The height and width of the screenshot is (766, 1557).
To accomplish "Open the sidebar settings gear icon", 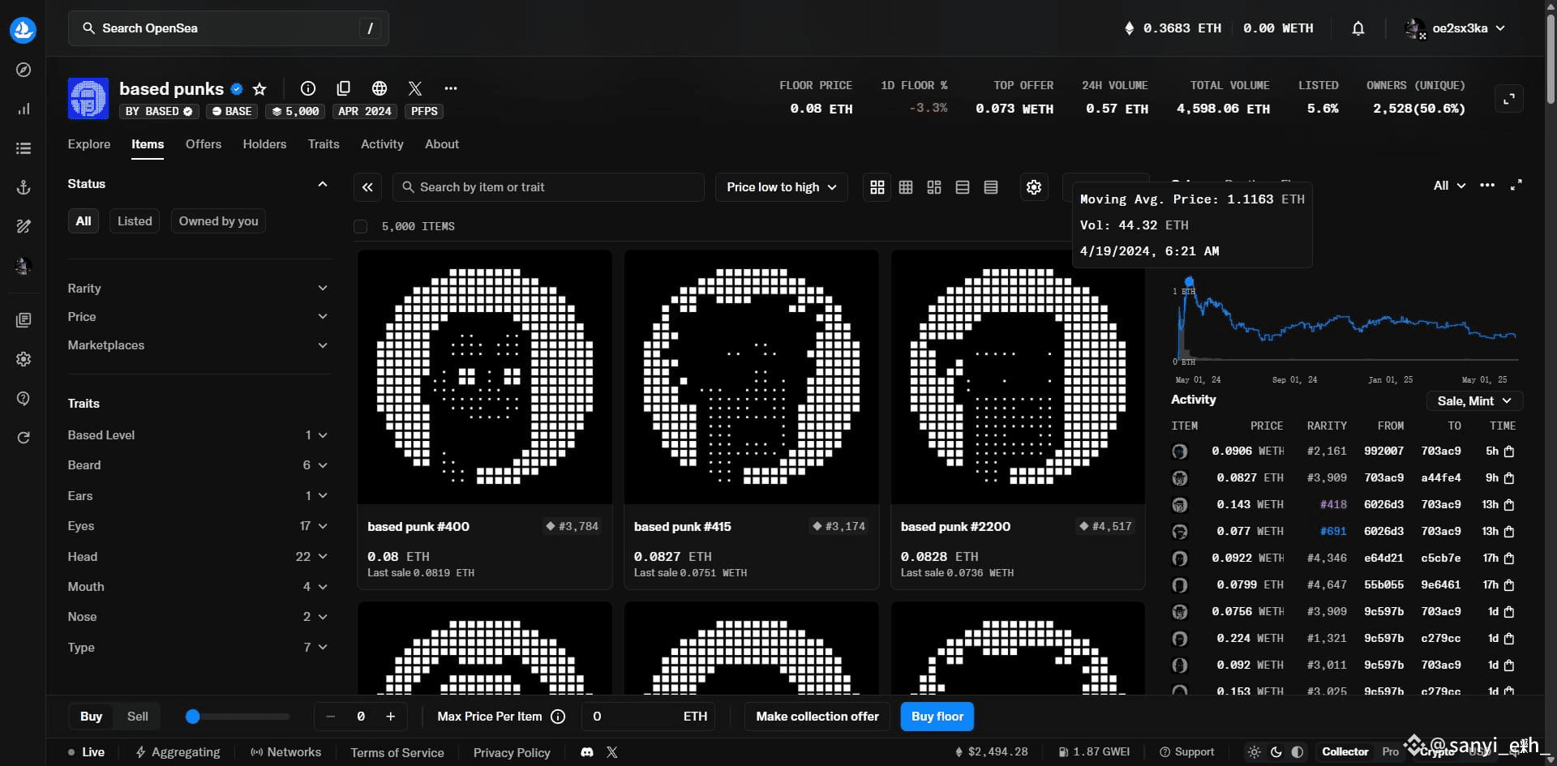I will (x=24, y=359).
